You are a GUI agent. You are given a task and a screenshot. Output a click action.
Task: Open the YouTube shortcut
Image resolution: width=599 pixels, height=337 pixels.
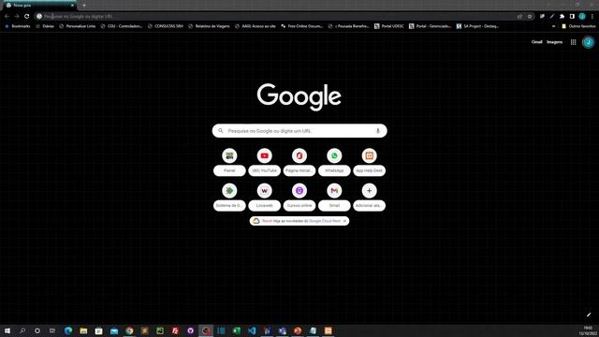[264, 162]
